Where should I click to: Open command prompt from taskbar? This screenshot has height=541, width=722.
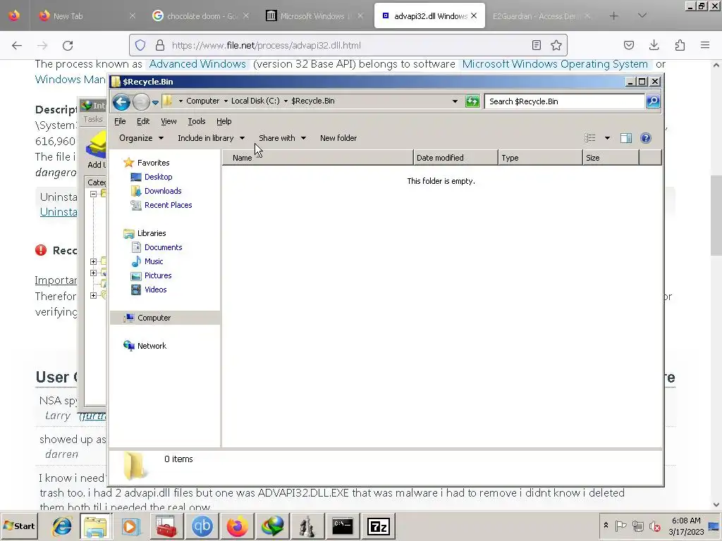tap(343, 526)
